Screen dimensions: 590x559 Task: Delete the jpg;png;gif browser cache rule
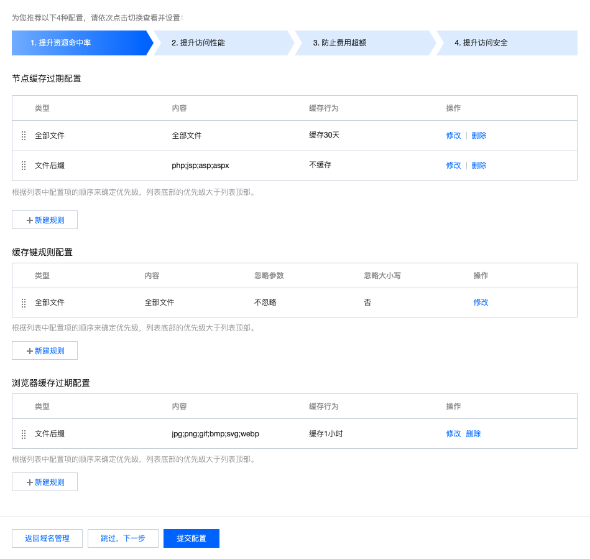(x=473, y=434)
